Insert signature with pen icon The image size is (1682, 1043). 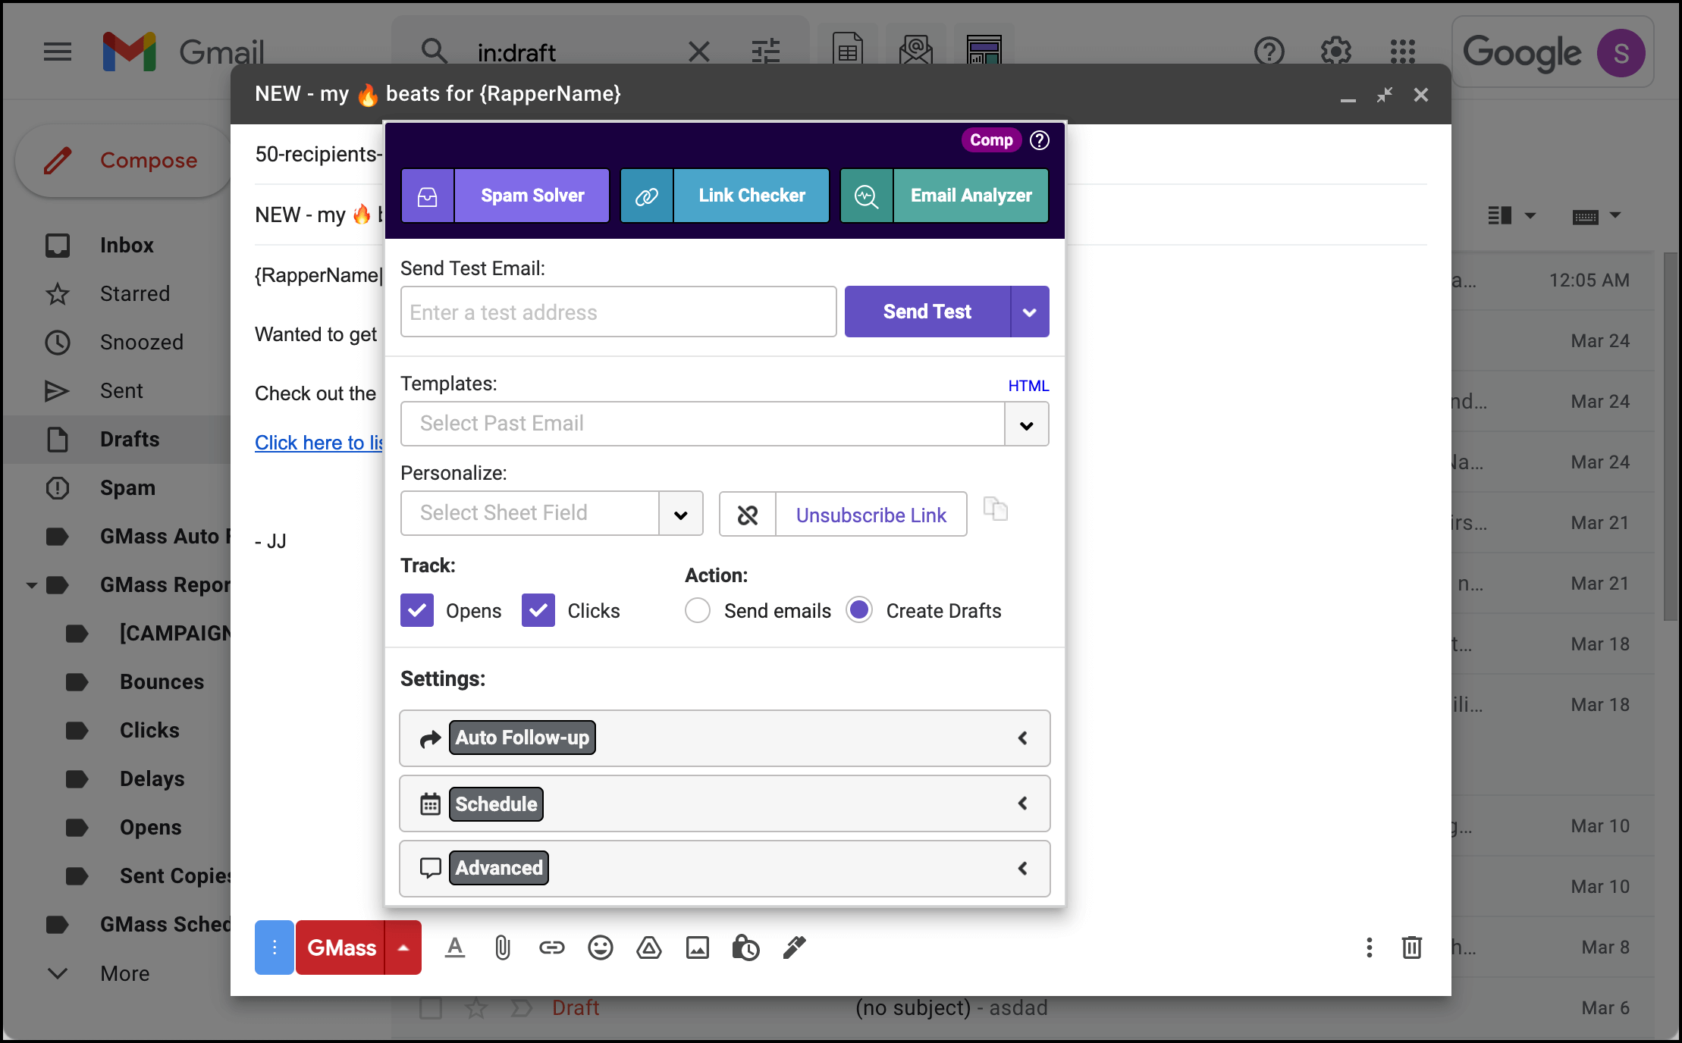point(794,947)
